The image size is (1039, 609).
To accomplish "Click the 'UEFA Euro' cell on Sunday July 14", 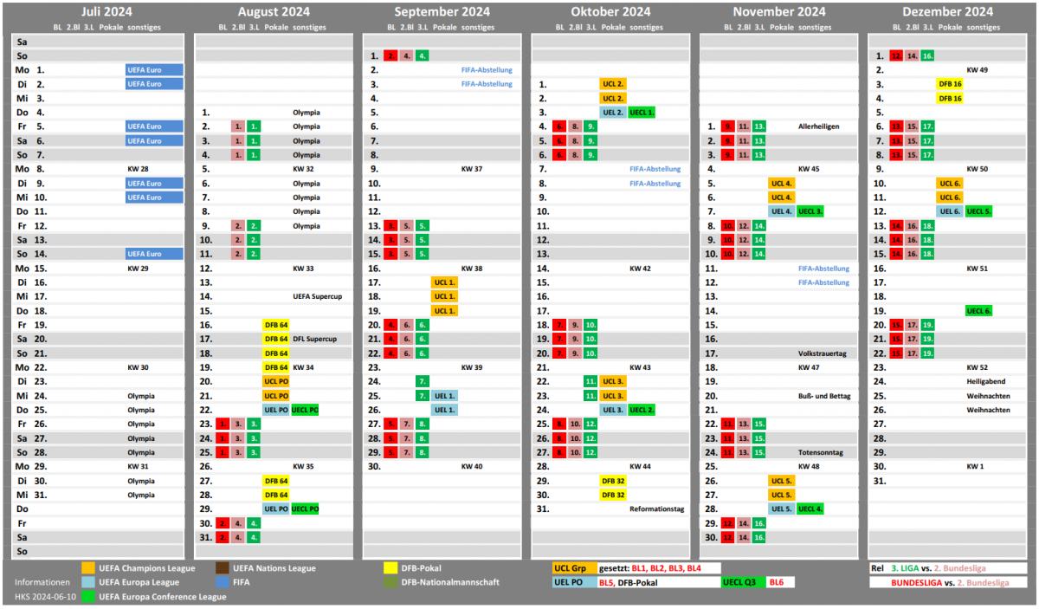I will click(x=155, y=254).
